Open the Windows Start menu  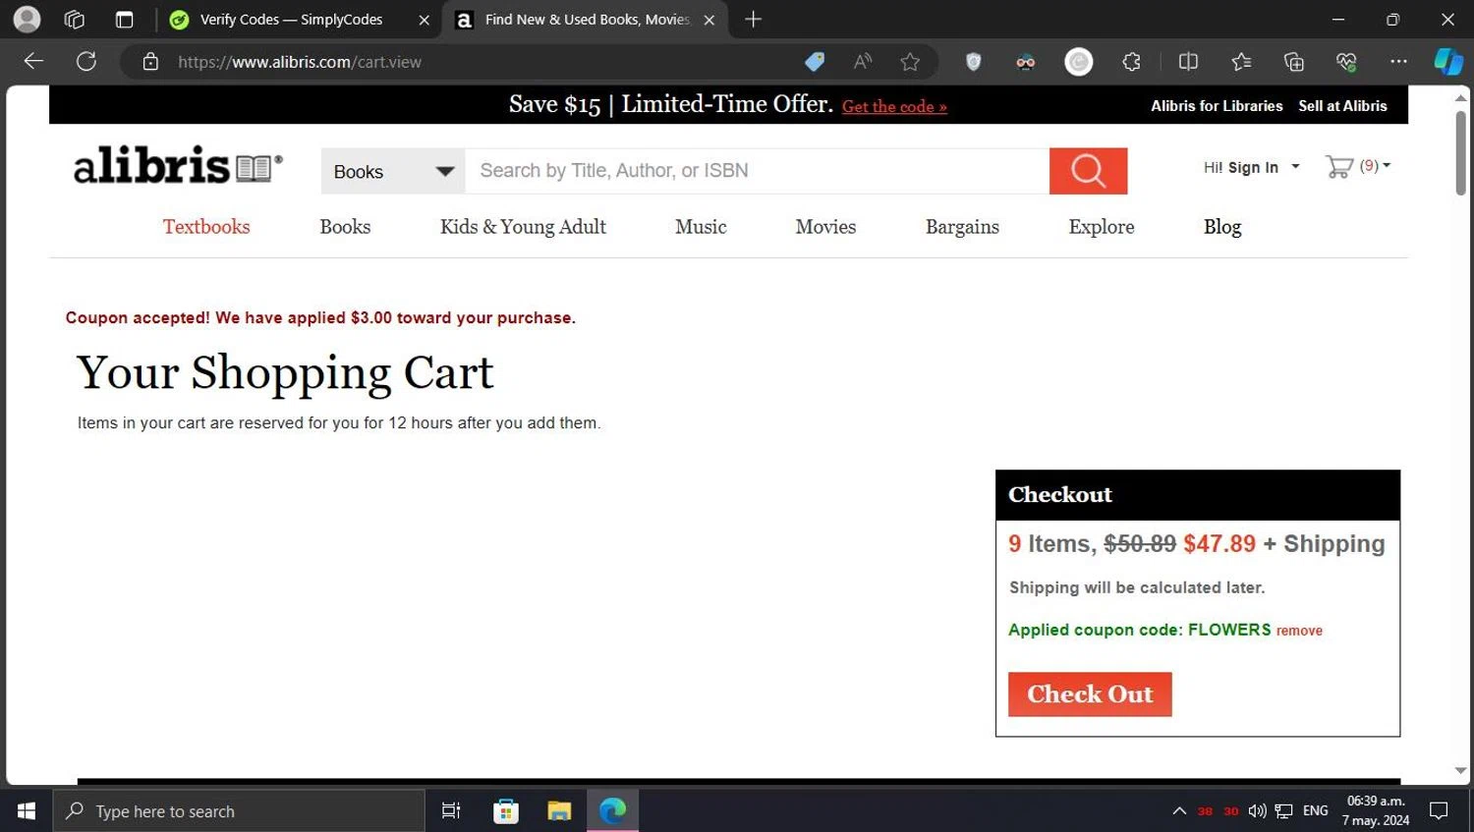point(27,811)
